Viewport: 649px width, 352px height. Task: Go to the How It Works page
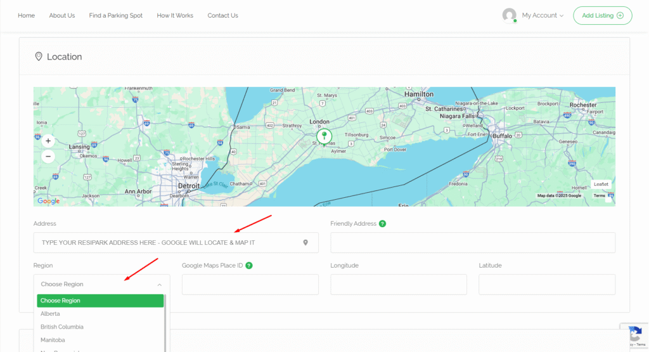coord(175,15)
